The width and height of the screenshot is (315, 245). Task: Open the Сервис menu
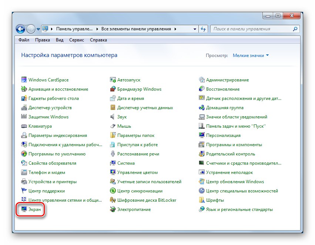tap(77, 40)
